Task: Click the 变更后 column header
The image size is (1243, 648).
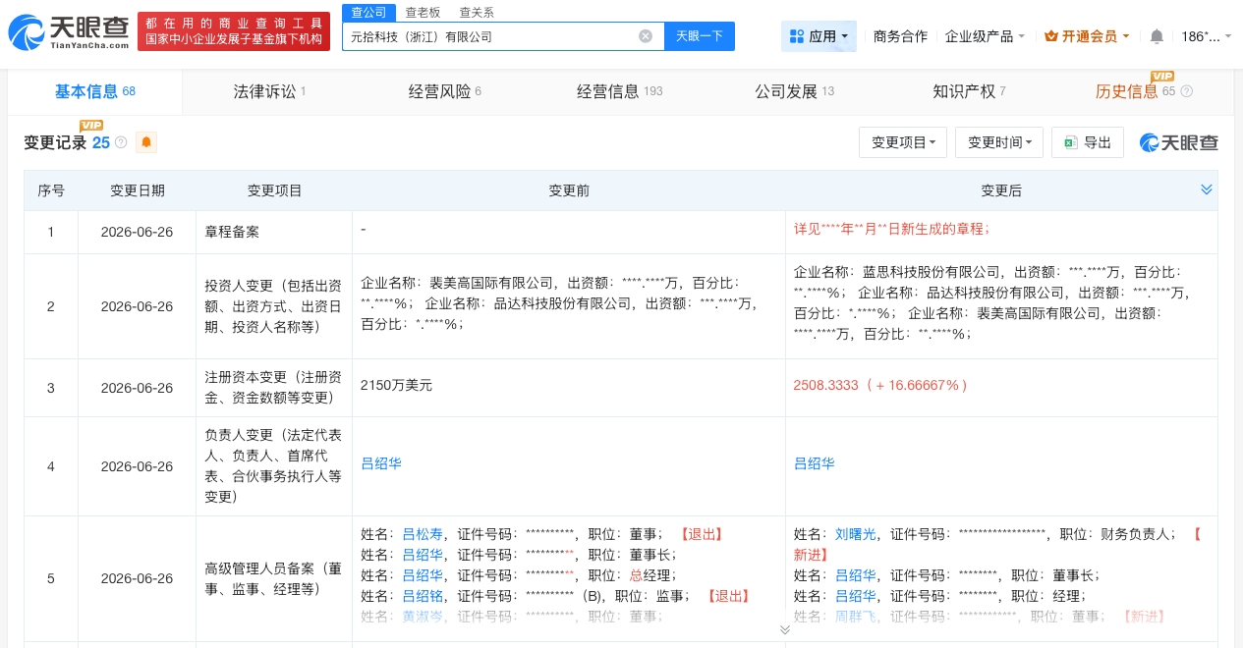Action: [1001, 190]
